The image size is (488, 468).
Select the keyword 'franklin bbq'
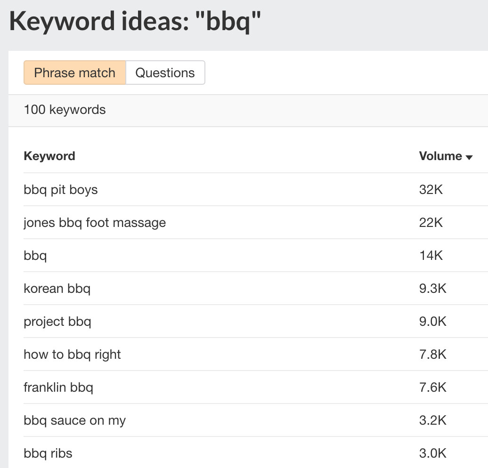pos(58,387)
